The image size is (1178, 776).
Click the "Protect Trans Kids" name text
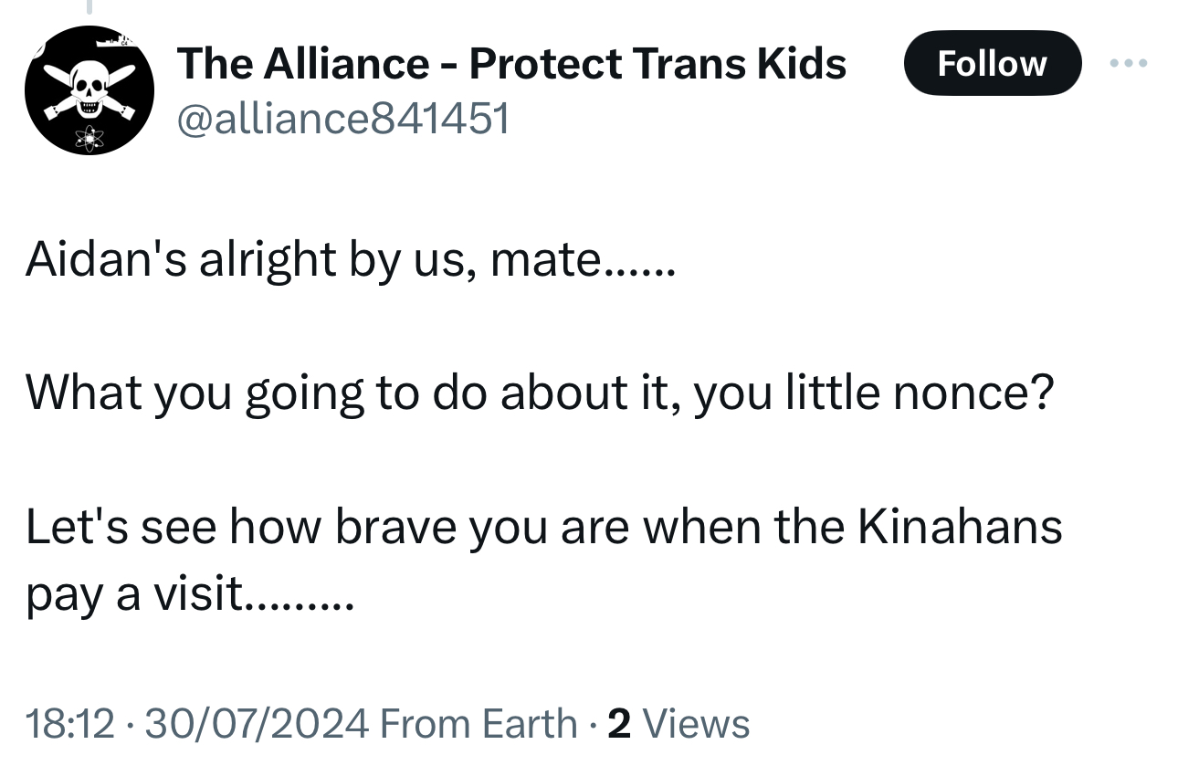657,64
